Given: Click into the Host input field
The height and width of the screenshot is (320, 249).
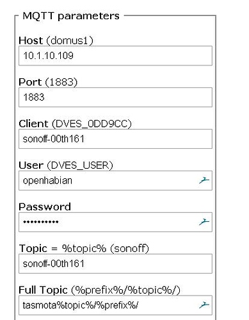Looking at the screenshot, I should click(x=115, y=56).
